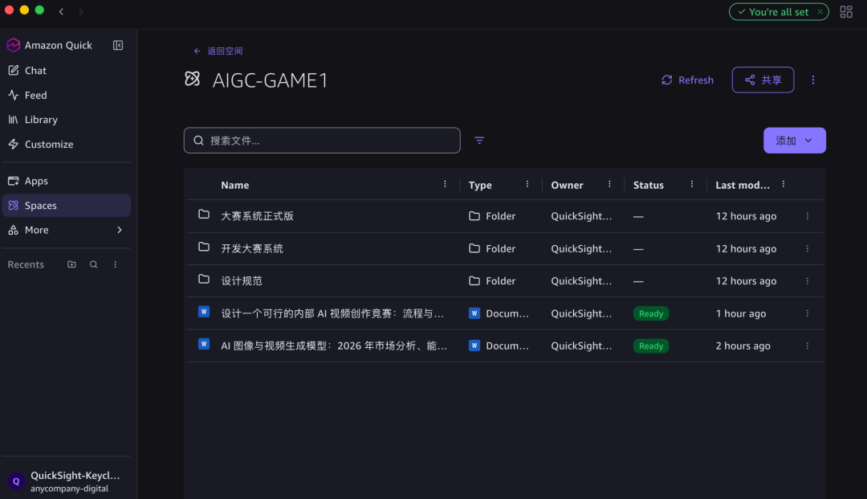This screenshot has width=867, height=499.
Task: Open Apps in the sidebar
Action: (67, 181)
